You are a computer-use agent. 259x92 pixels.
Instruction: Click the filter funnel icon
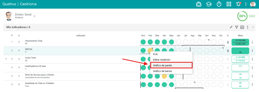(x=236, y=27)
